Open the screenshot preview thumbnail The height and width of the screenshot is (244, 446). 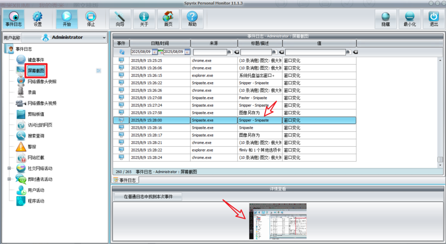tap(278, 221)
